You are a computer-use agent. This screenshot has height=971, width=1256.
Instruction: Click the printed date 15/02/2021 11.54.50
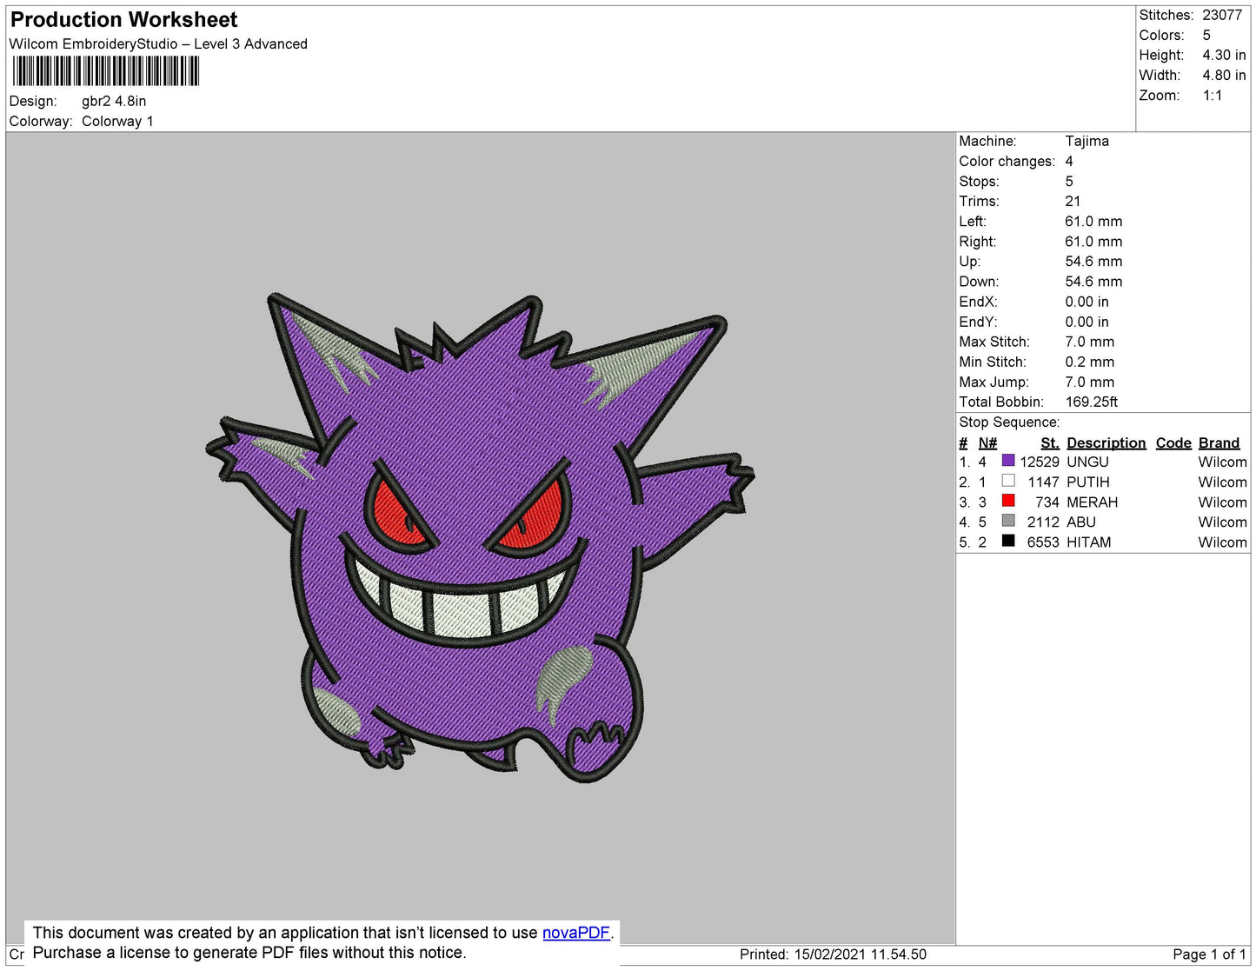click(861, 954)
